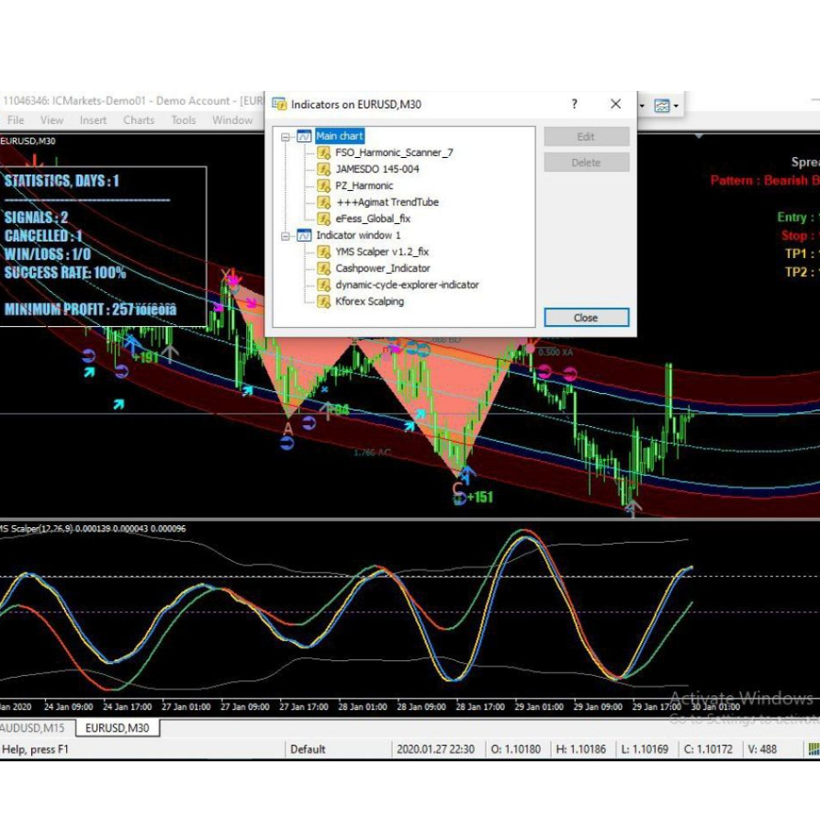Collapse the Main chart tree node
The image size is (820, 820).
(285, 136)
